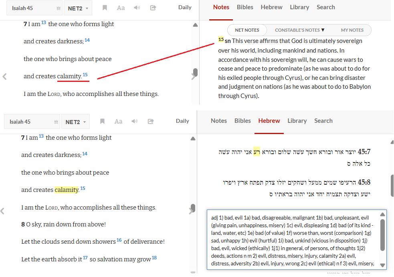Switch to the MY NOTES option
Viewport: 394px width, 277px height.
click(x=352, y=30)
